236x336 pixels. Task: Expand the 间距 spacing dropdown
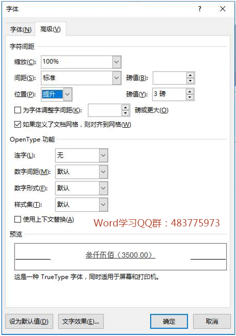[x=116, y=78]
